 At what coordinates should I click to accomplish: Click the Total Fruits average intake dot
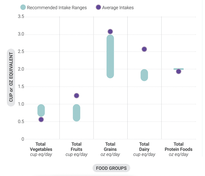(76, 96)
